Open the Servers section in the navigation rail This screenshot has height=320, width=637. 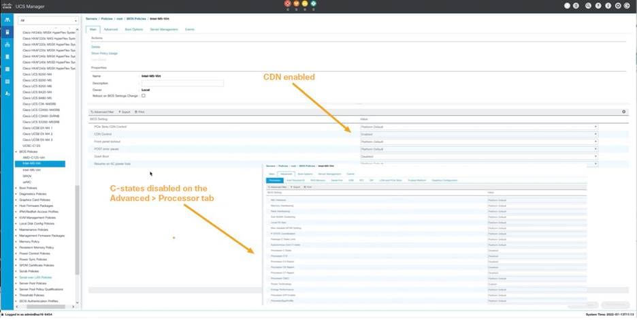(7, 32)
